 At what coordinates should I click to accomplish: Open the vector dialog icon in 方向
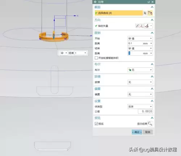[142, 26]
